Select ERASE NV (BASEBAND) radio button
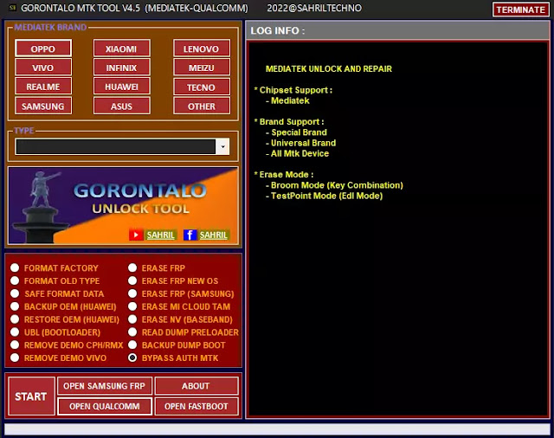554x438 pixels. (132, 319)
